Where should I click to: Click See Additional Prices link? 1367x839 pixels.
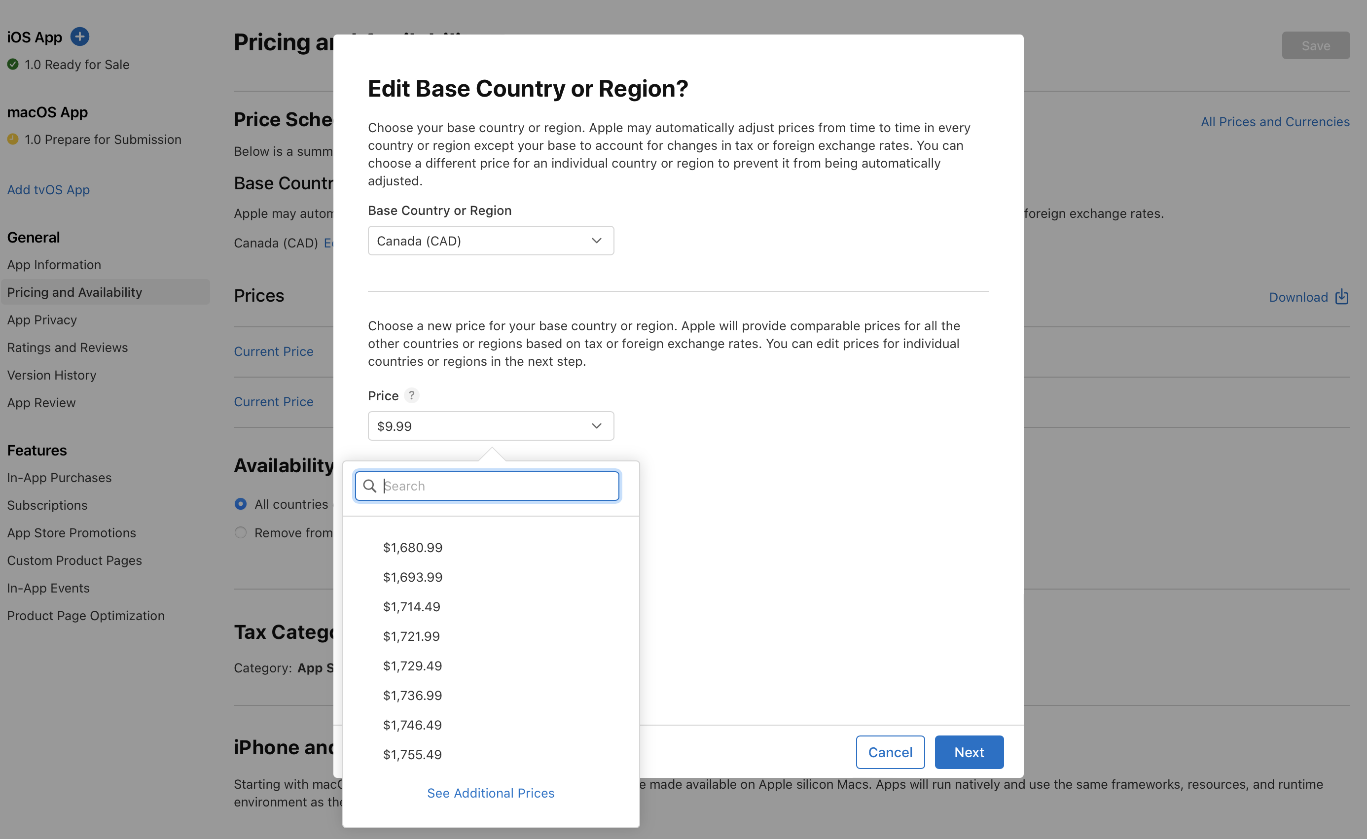490,792
